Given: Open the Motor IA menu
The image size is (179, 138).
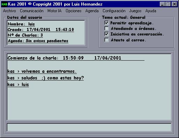Looking at the screenshot, I should point(54,11).
